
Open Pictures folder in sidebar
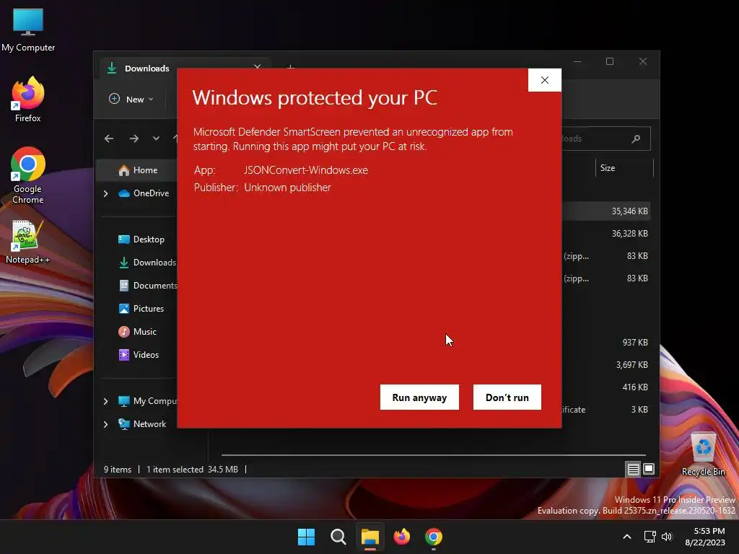coord(141,309)
